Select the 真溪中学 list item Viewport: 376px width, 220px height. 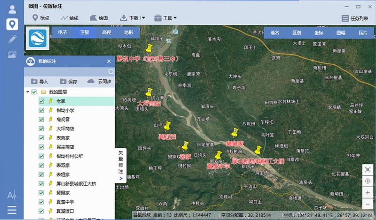[77, 202]
